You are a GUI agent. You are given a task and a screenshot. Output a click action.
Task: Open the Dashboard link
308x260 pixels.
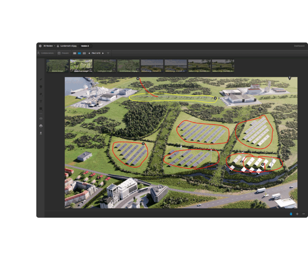click(299, 46)
